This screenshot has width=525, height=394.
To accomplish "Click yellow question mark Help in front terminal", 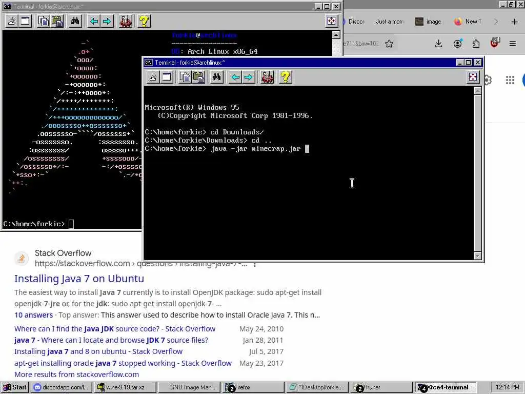I will click(286, 77).
